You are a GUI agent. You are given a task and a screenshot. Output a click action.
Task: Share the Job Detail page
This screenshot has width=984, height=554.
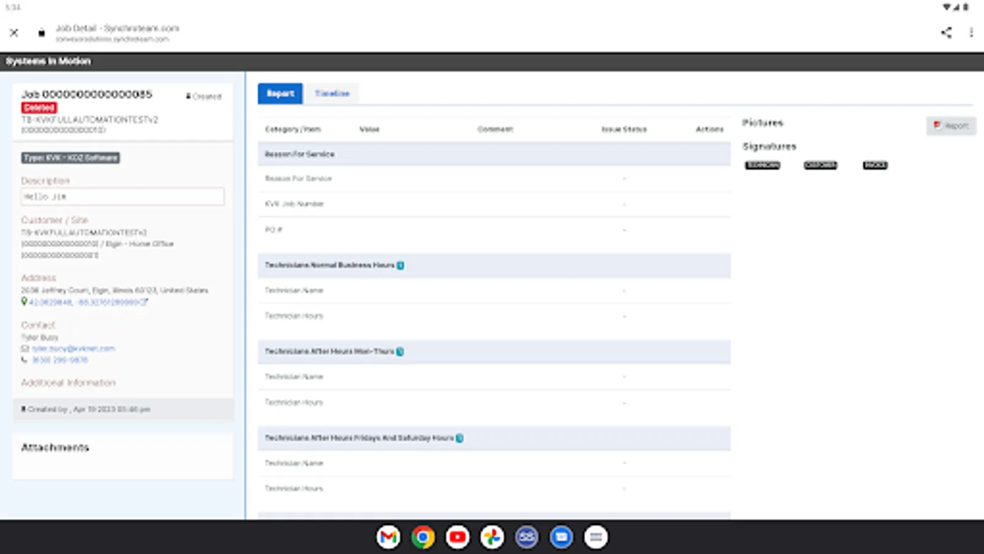click(x=946, y=33)
